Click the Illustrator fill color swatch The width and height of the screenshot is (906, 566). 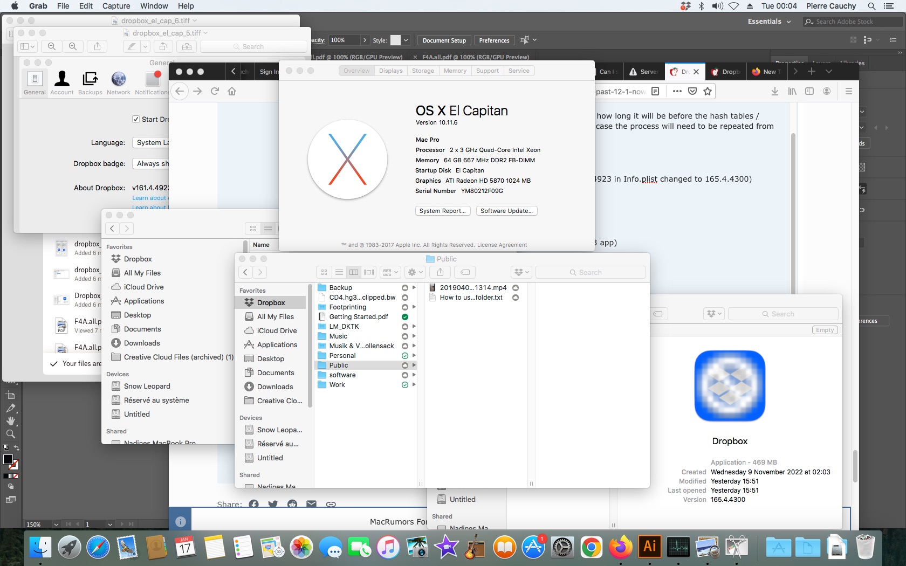pos(8,459)
